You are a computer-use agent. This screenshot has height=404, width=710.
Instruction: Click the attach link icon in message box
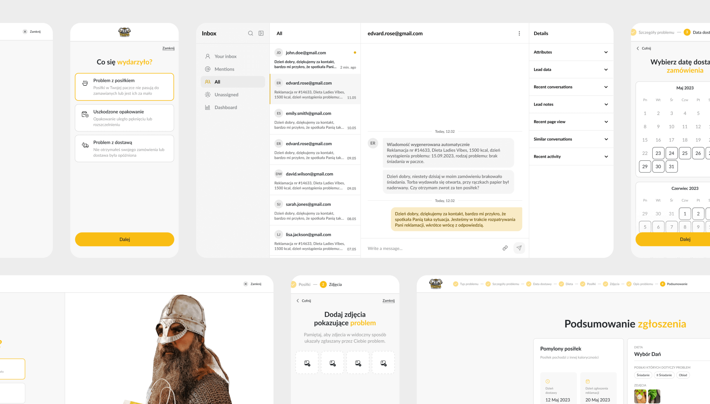[505, 248]
